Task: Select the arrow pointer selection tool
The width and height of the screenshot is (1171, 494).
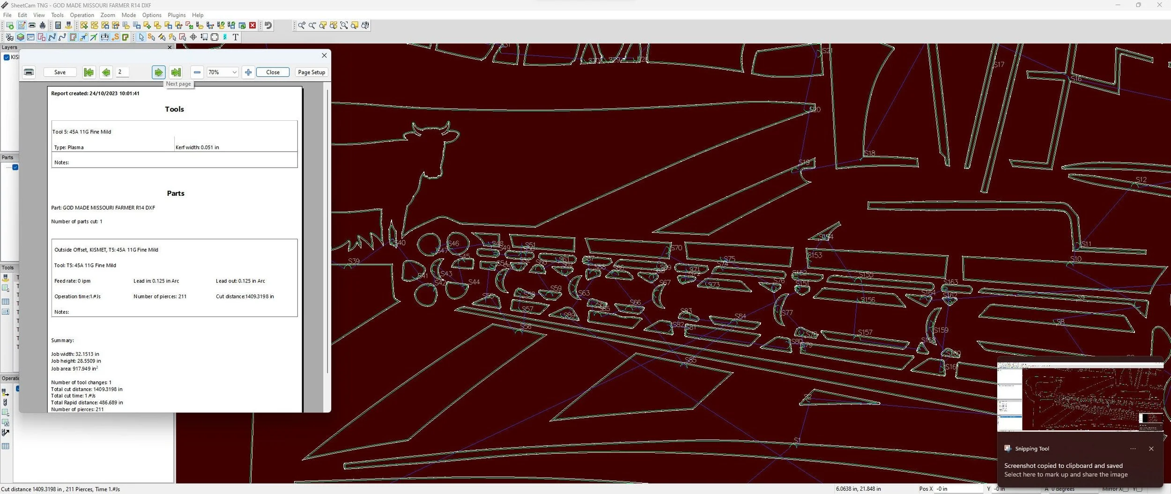Action: (141, 37)
